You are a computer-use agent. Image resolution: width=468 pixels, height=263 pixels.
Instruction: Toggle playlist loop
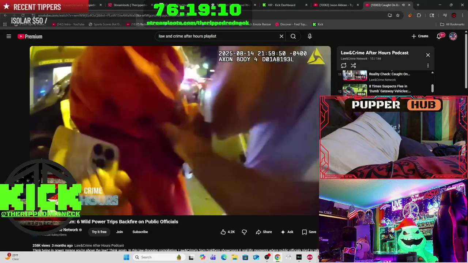tap(344, 66)
